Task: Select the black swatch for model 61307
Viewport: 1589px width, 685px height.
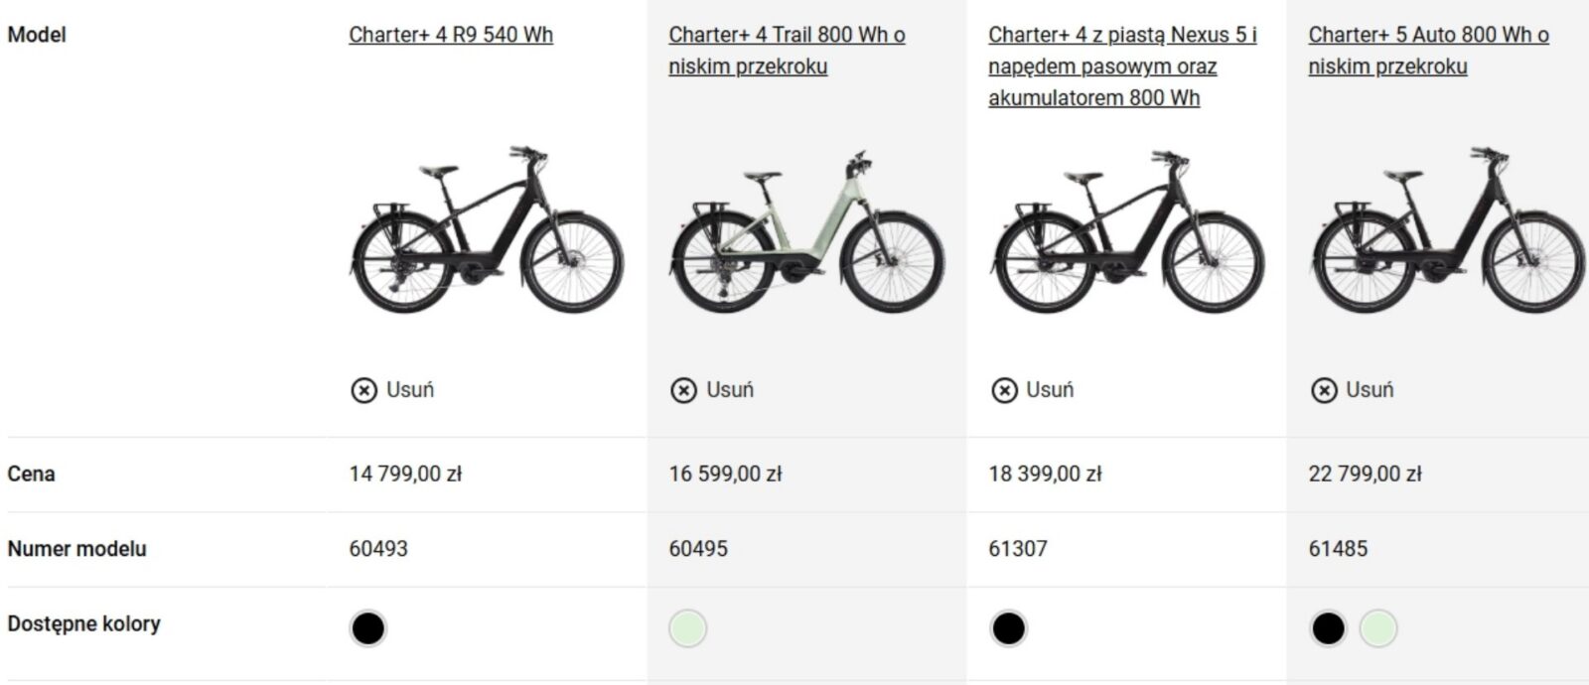Action: tap(1008, 628)
